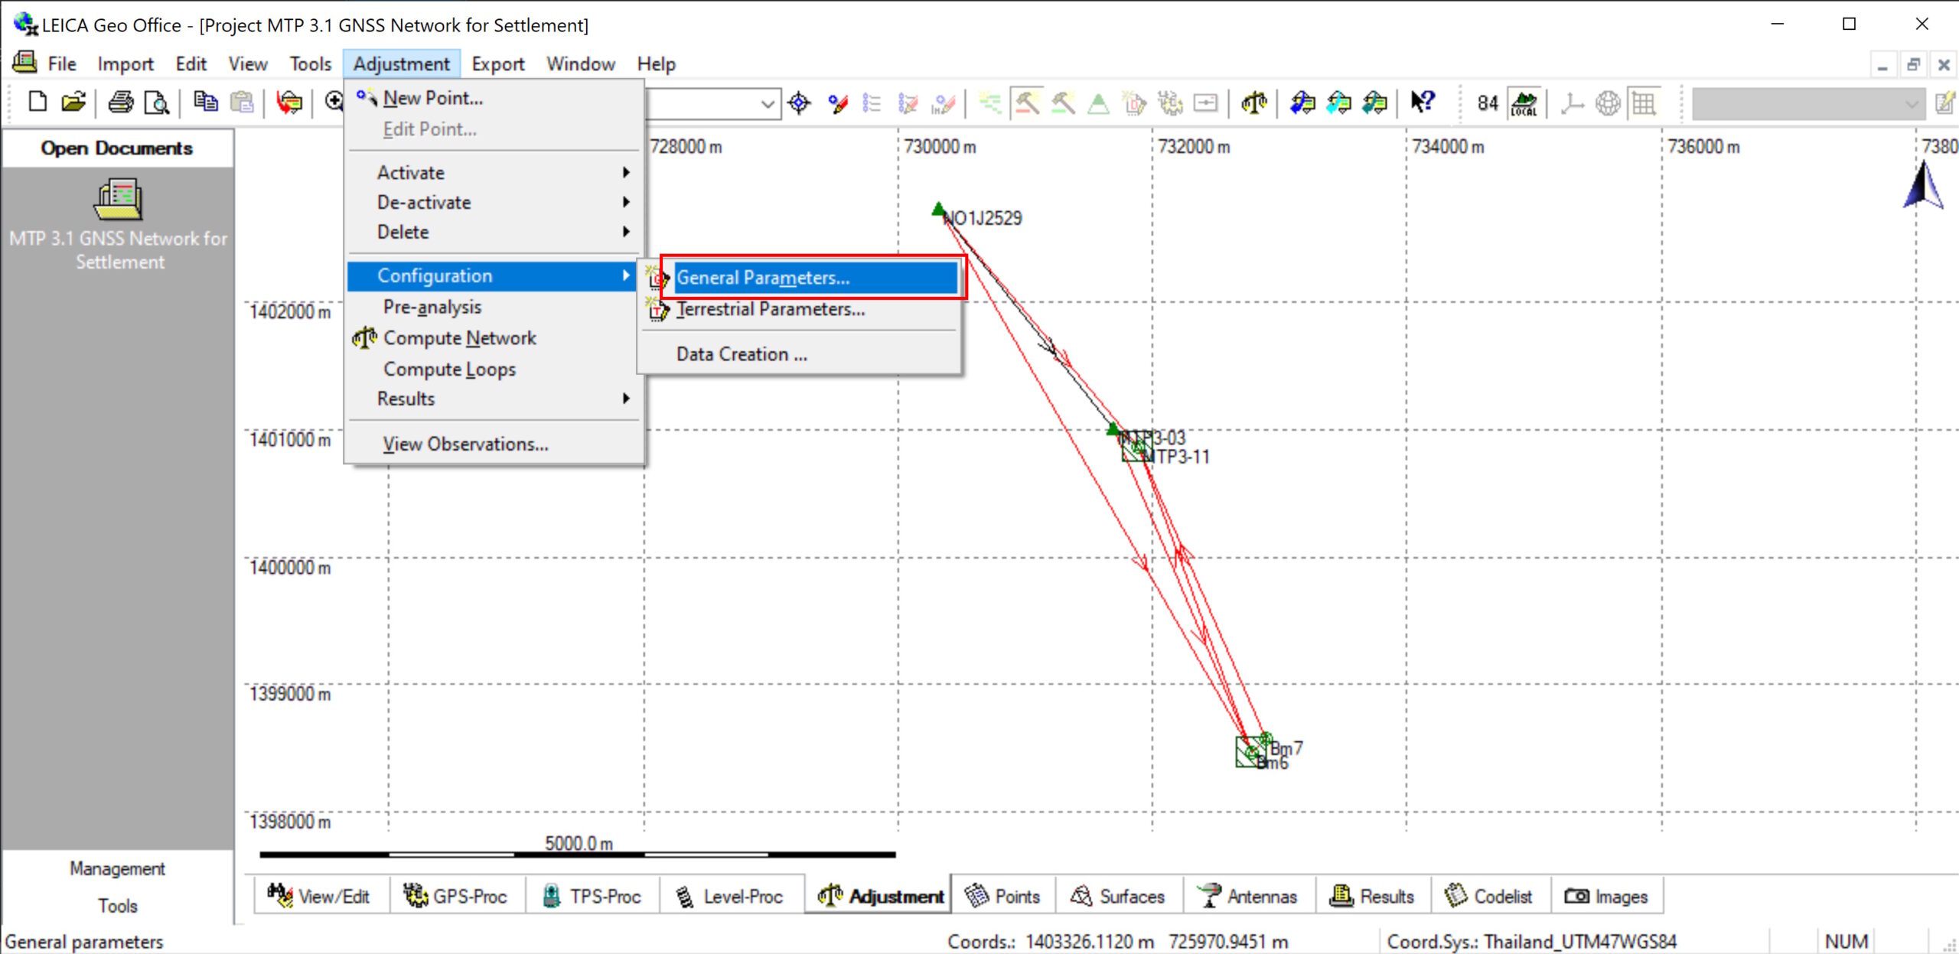Click the crosshair target toolbar icon

point(799,103)
